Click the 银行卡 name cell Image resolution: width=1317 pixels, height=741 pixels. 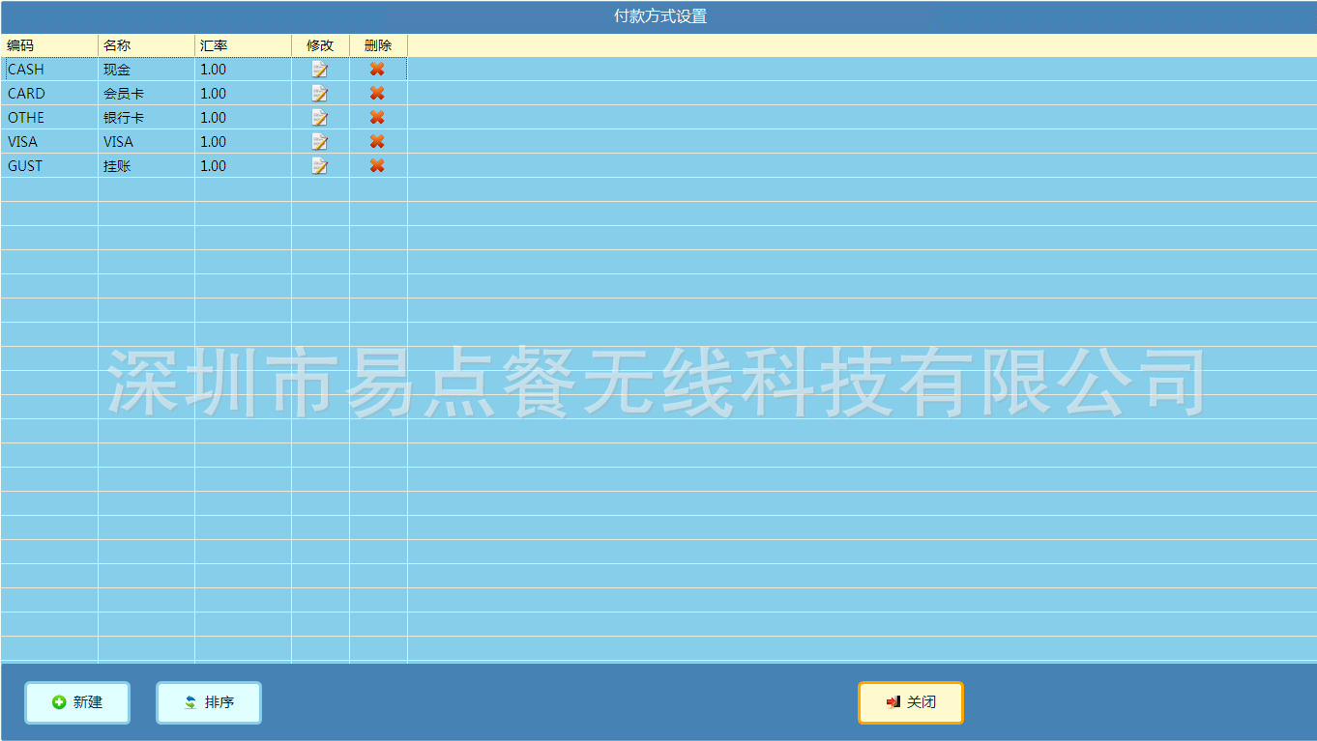pyautogui.click(x=146, y=118)
